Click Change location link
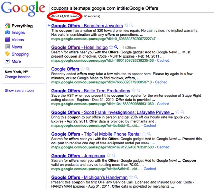This screenshot has height=189, width=214. pos(18,77)
